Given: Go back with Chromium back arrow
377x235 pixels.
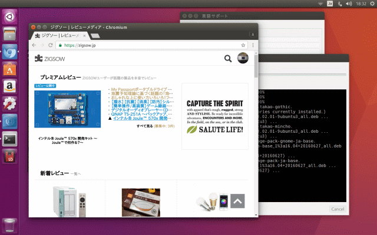Looking at the screenshot, I should tap(34, 45).
